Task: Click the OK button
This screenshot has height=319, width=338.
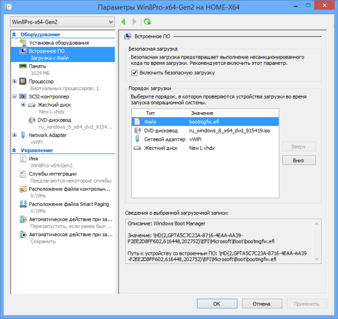Action: (x=217, y=304)
